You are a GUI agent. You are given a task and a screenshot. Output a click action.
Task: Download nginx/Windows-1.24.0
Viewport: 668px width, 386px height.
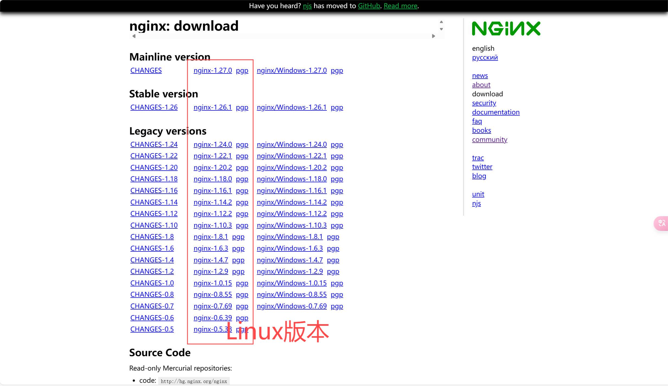(292, 145)
